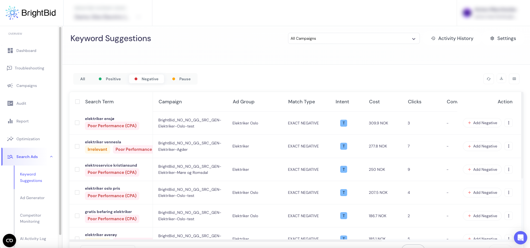Open more options for elektroservice kristiansund
Viewport: 530px width, 248px height.
point(509,169)
